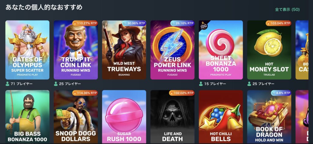Open Life and Death slot tile

(172, 117)
